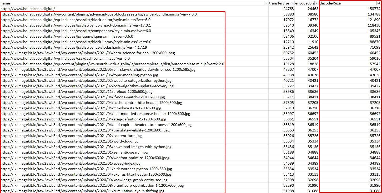Select the topic-modeling-python.jpg URL cell
382x193 pixels.
tap(134, 75)
